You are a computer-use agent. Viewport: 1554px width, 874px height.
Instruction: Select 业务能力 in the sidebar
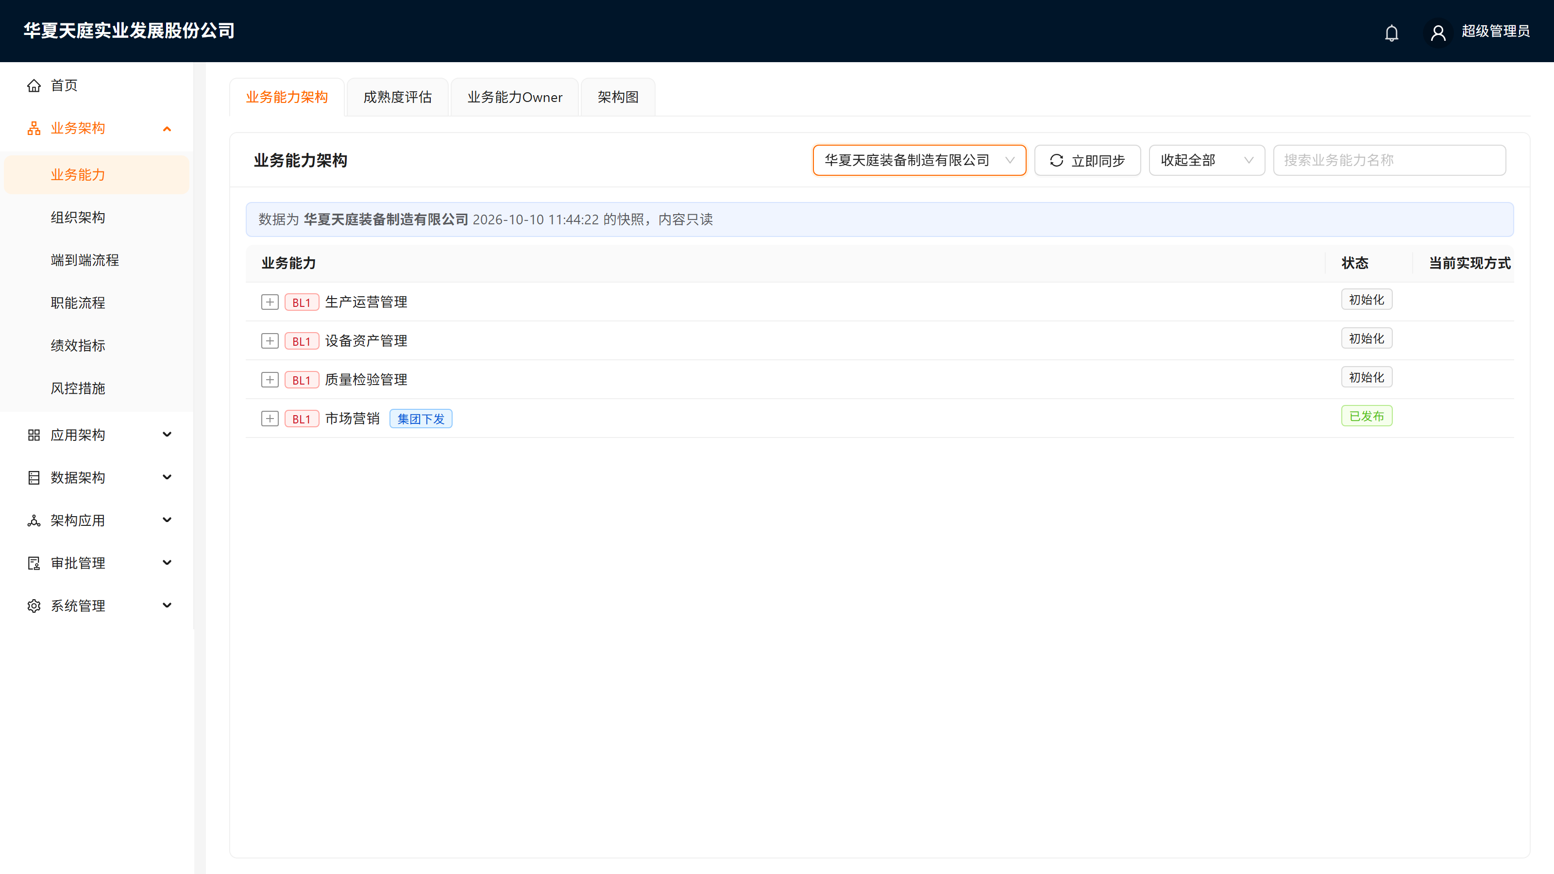coord(97,175)
